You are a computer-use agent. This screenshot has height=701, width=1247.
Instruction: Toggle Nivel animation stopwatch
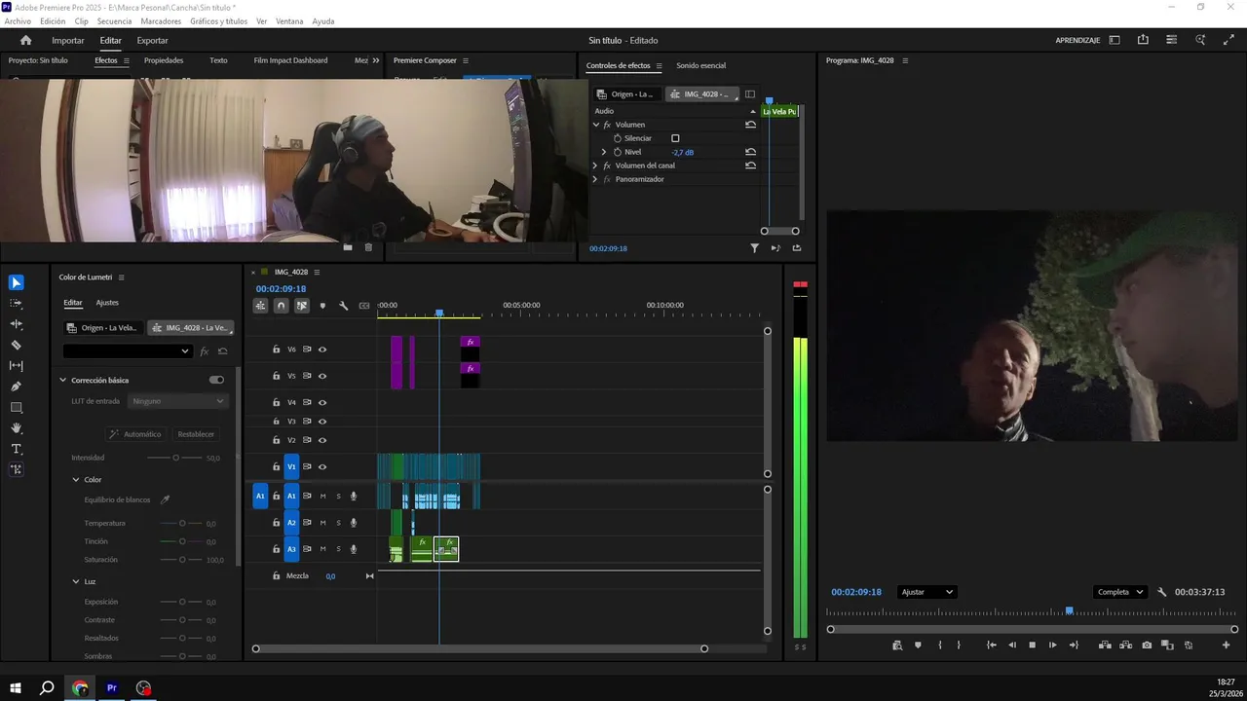pos(617,152)
